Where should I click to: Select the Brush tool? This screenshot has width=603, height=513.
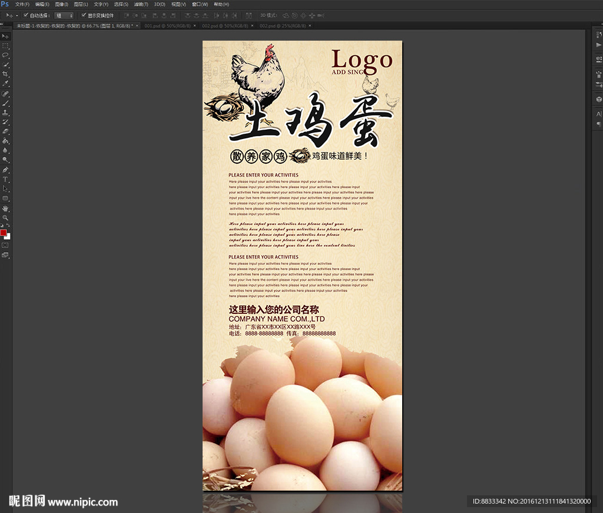(x=5, y=104)
